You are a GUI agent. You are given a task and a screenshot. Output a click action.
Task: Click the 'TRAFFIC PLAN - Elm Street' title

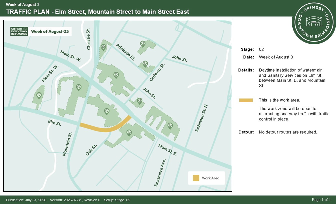pos(98,11)
